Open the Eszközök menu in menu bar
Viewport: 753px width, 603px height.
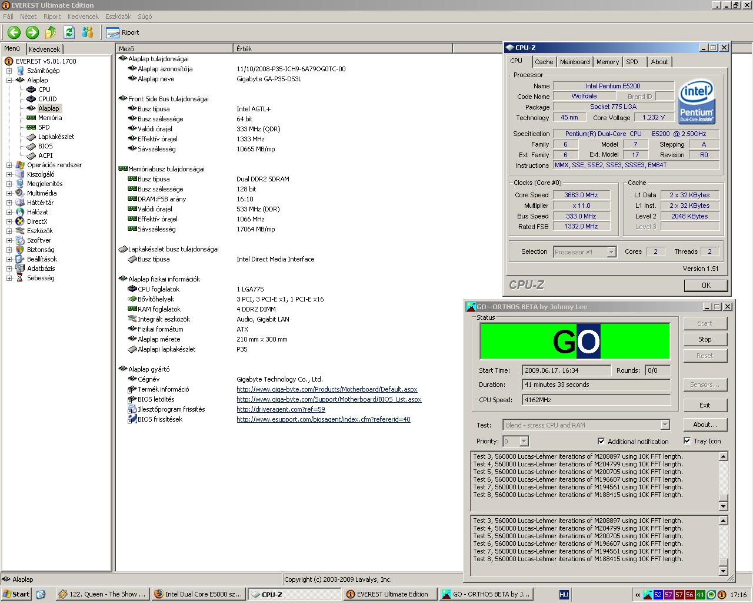(118, 16)
